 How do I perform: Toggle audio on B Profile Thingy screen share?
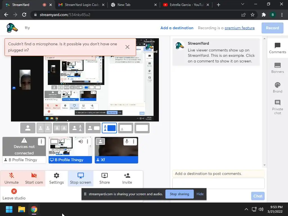point(81,141)
